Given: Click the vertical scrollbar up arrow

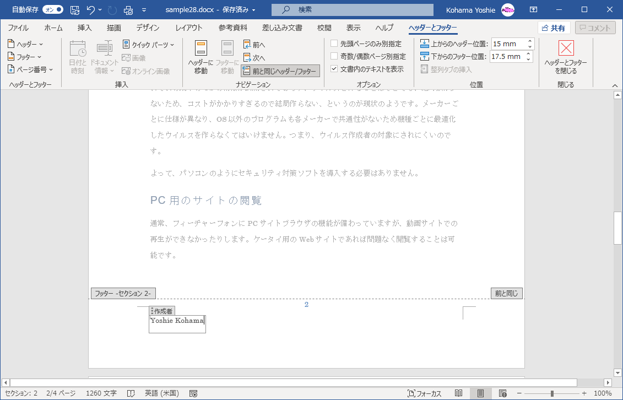Looking at the screenshot, I should pos(617,95).
